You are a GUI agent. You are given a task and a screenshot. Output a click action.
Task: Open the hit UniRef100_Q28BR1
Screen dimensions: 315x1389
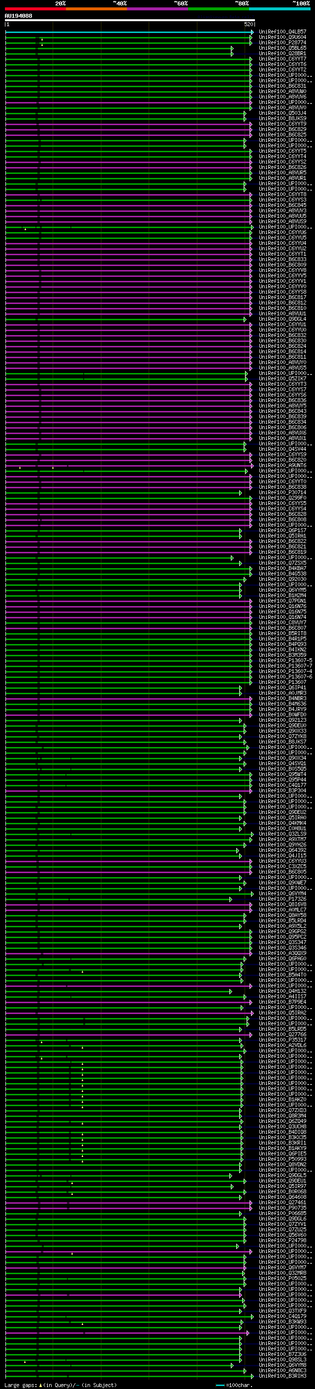(x=283, y=53)
